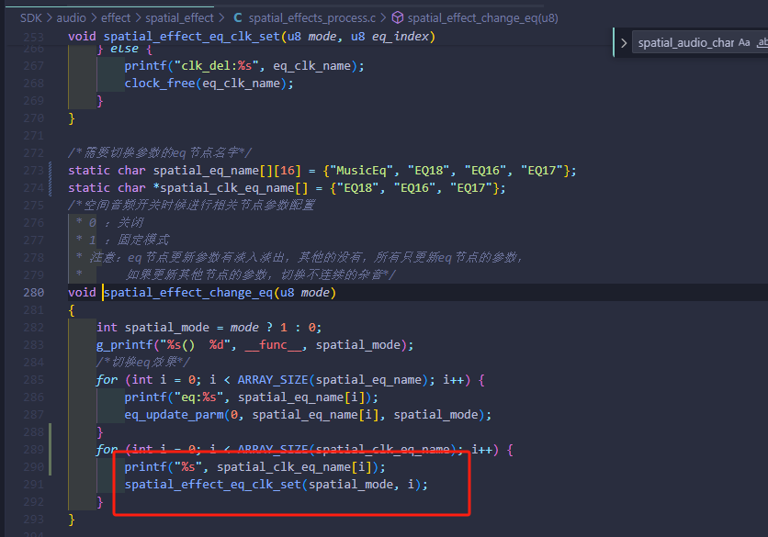Open the SDK breadcrumb segment
Viewport: 768px width, 537px height.
point(31,18)
